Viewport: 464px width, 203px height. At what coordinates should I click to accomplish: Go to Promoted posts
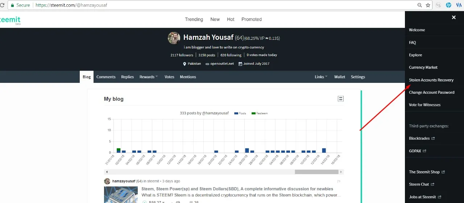(x=252, y=20)
